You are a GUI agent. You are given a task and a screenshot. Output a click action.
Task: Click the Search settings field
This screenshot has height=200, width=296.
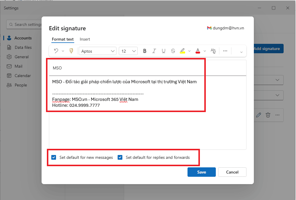[24, 24]
